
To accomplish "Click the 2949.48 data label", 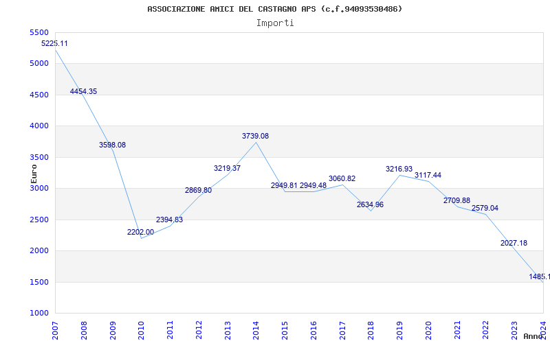I will [313, 185].
